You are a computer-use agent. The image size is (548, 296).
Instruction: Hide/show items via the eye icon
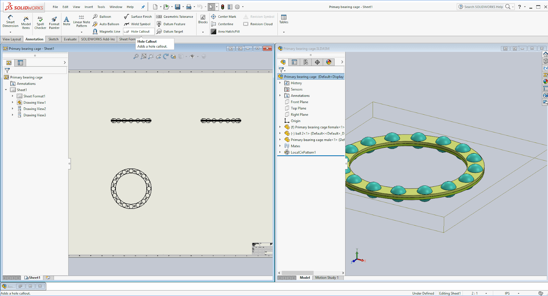pos(192,56)
